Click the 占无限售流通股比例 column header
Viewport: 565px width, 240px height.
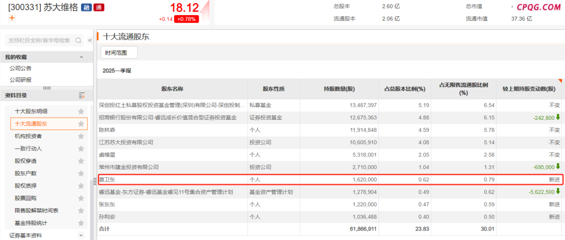pos(464,89)
